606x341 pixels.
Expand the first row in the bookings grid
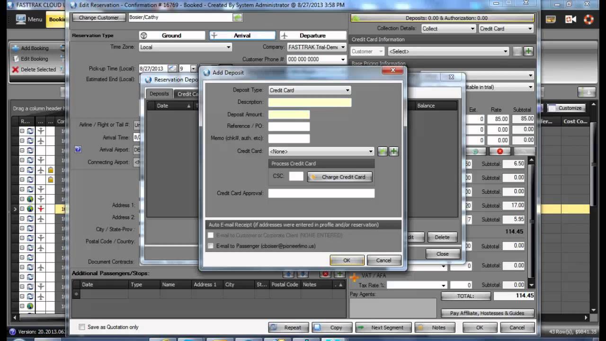[22, 131]
